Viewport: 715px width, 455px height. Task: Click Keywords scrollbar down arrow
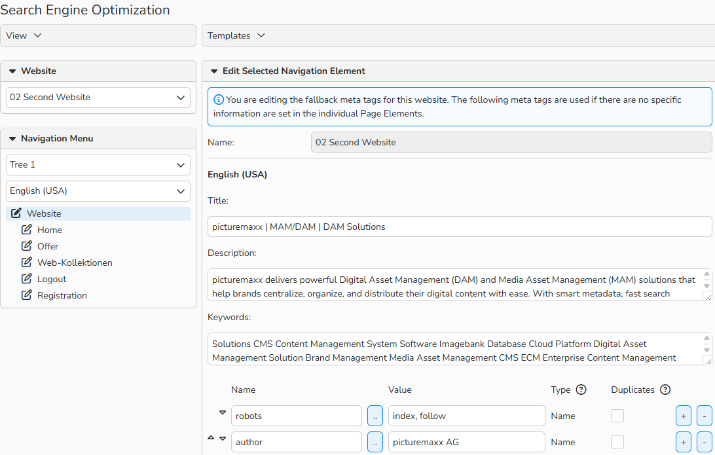[706, 350]
